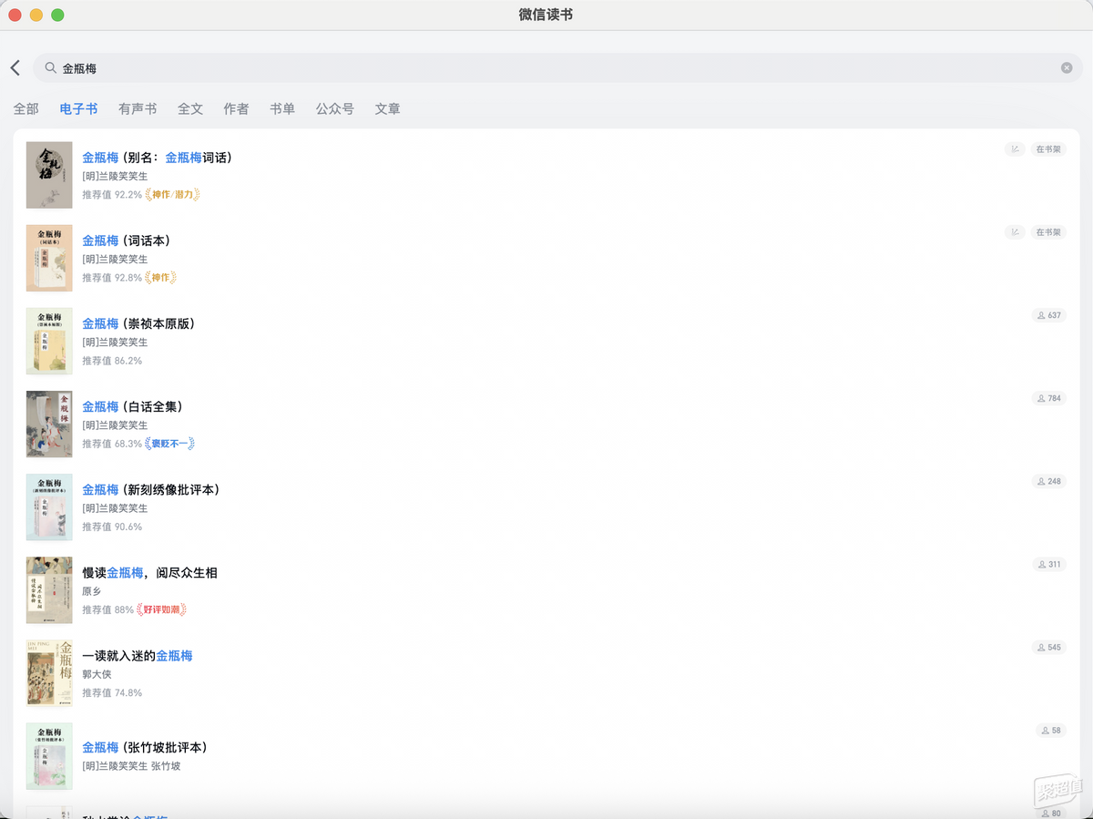
Task: Switch to the 全文 tab
Action: point(190,109)
